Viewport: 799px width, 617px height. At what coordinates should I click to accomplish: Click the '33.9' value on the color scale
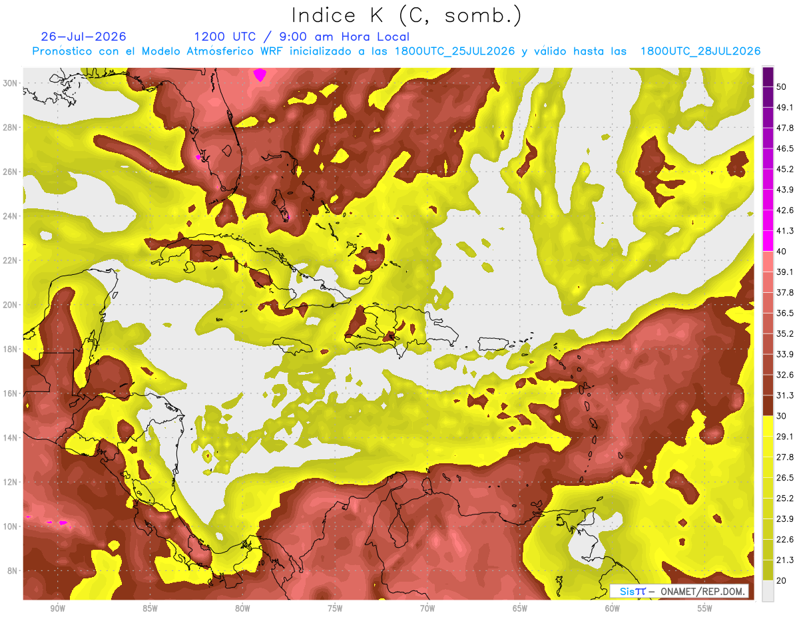point(784,354)
